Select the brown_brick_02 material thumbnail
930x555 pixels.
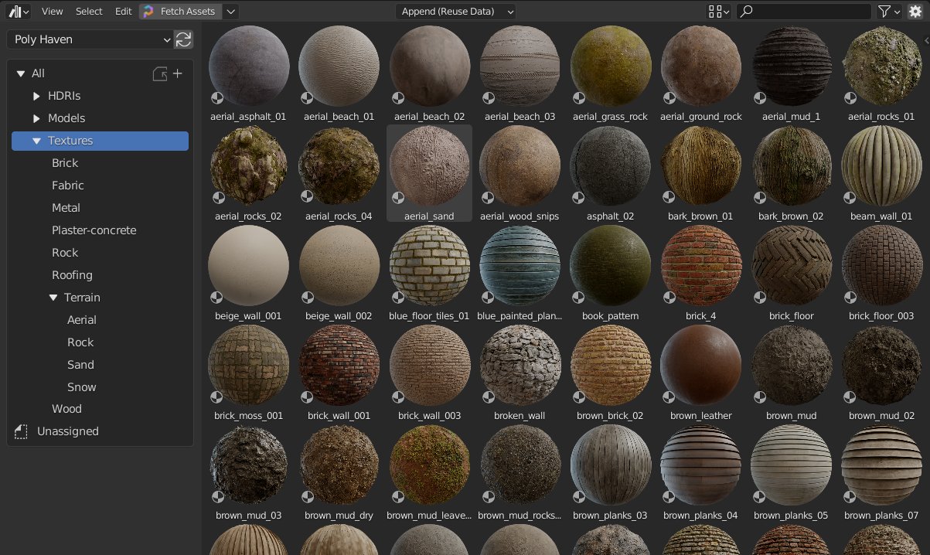611,364
